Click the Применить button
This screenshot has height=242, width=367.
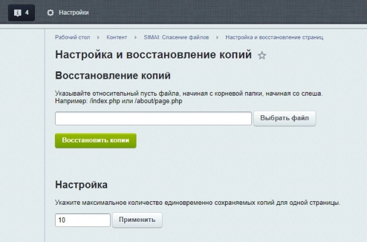pyautogui.click(x=137, y=220)
